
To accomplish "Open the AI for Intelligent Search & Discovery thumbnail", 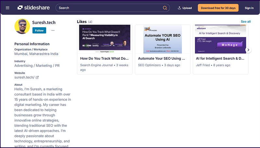I will coord(220,39).
